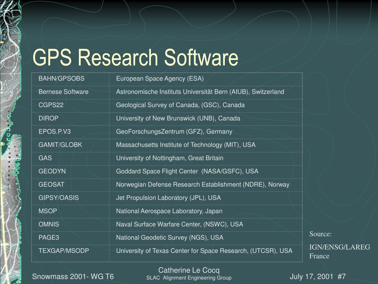The height and width of the screenshot is (284, 378).
Task: Click the author name 'Catherine Le Cocq'
Action: [x=189, y=270]
